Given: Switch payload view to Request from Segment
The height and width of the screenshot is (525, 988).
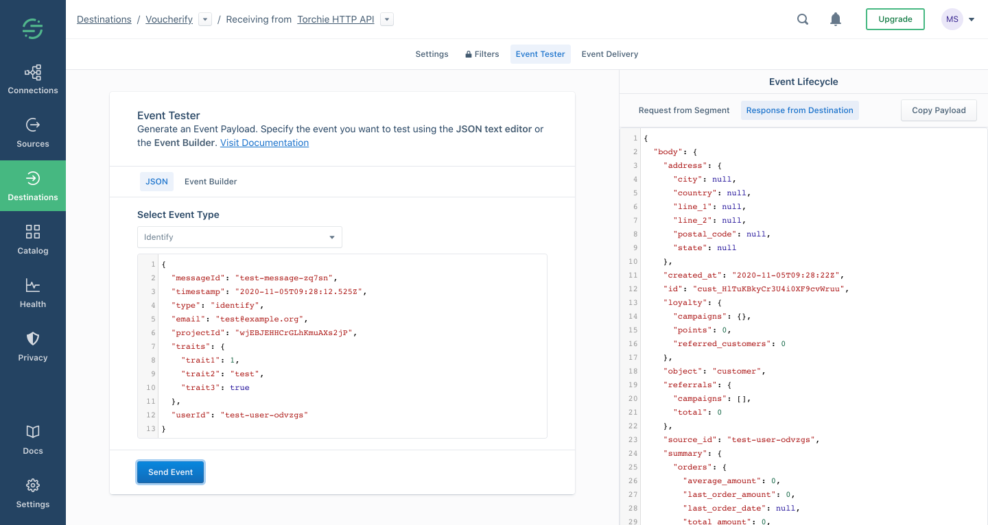Looking at the screenshot, I should pyautogui.click(x=684, y=109).
